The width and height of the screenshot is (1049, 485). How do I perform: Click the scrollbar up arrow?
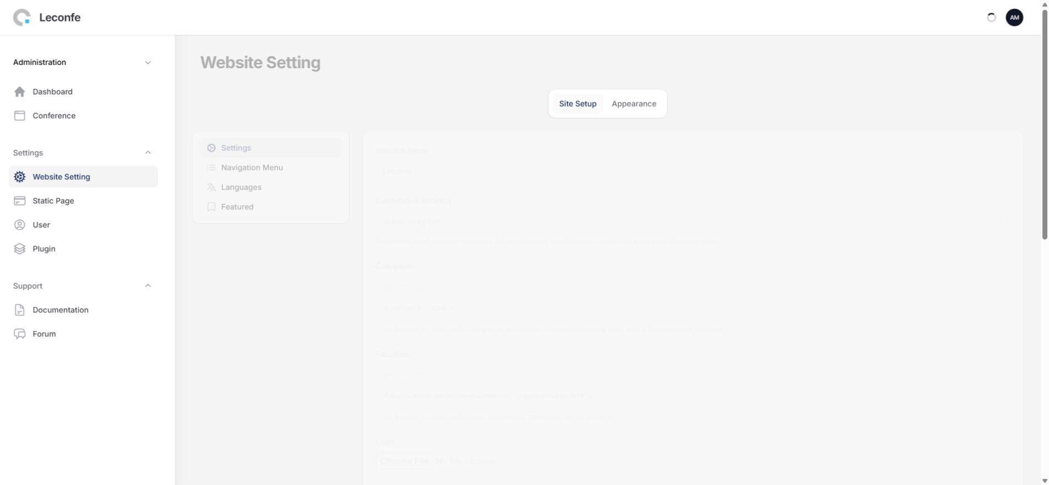coord(1045,4)
